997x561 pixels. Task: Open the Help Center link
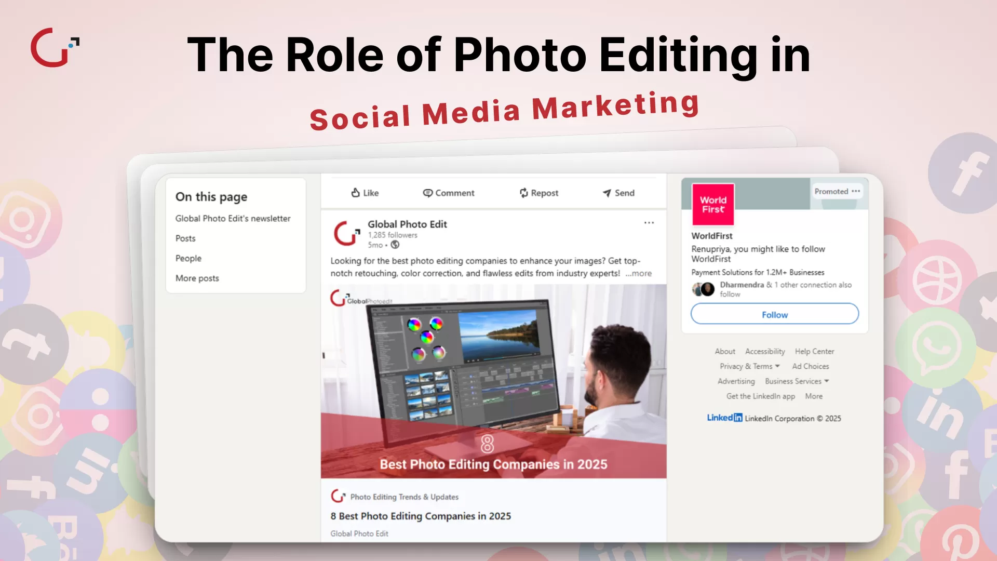[814, 351]
